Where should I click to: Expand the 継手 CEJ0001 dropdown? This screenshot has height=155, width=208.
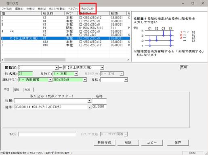coord(89,107)
